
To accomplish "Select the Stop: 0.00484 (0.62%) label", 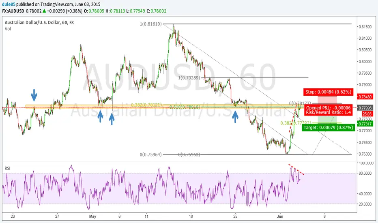I will 329,92.
